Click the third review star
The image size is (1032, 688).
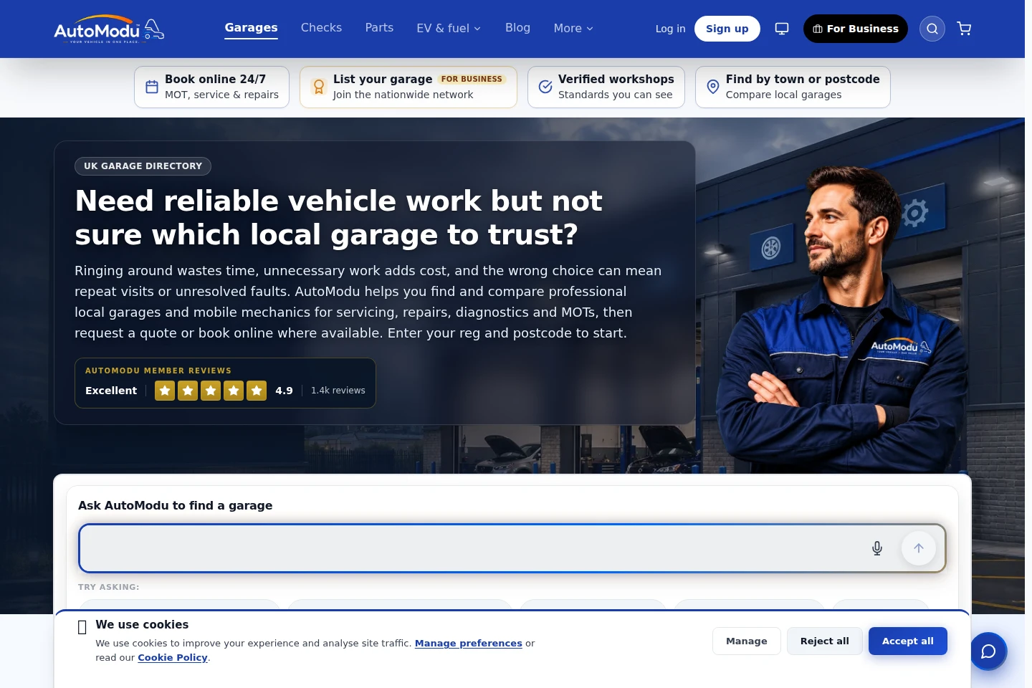[211, 391]
